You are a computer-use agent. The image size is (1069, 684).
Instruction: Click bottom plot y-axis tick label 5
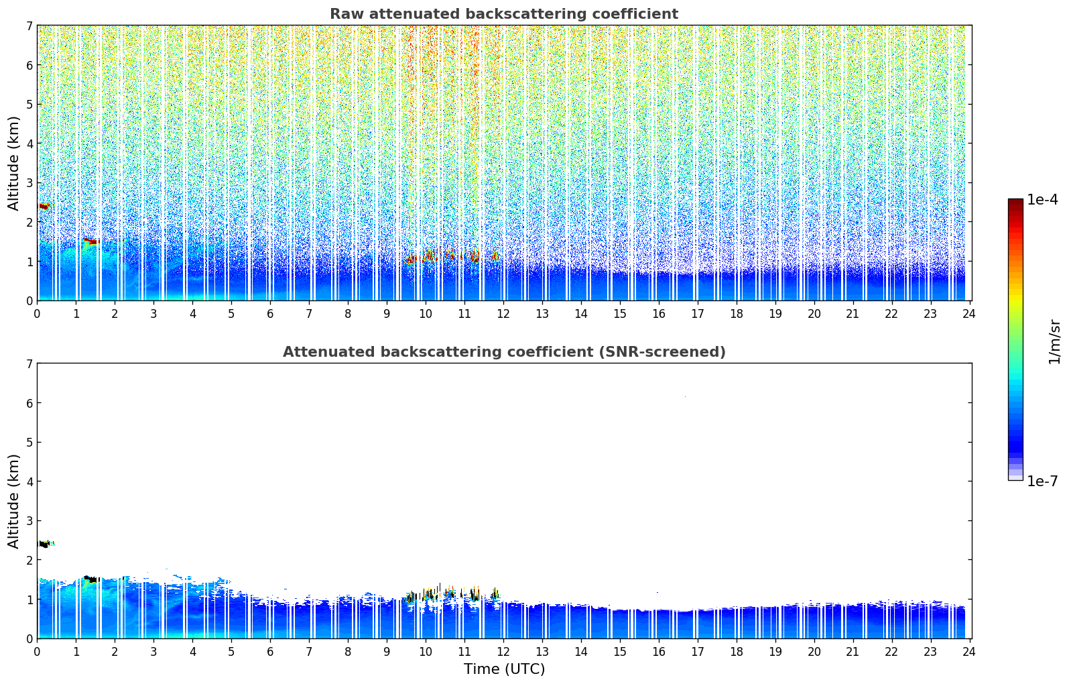[x=29, y=443]
